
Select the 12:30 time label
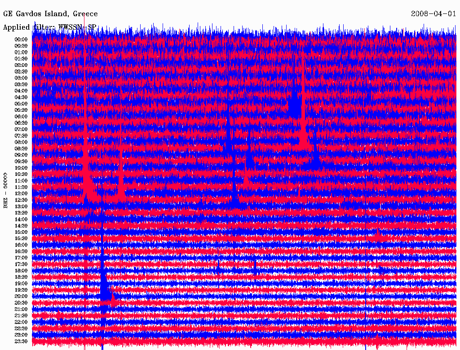(x=21, y=200)
